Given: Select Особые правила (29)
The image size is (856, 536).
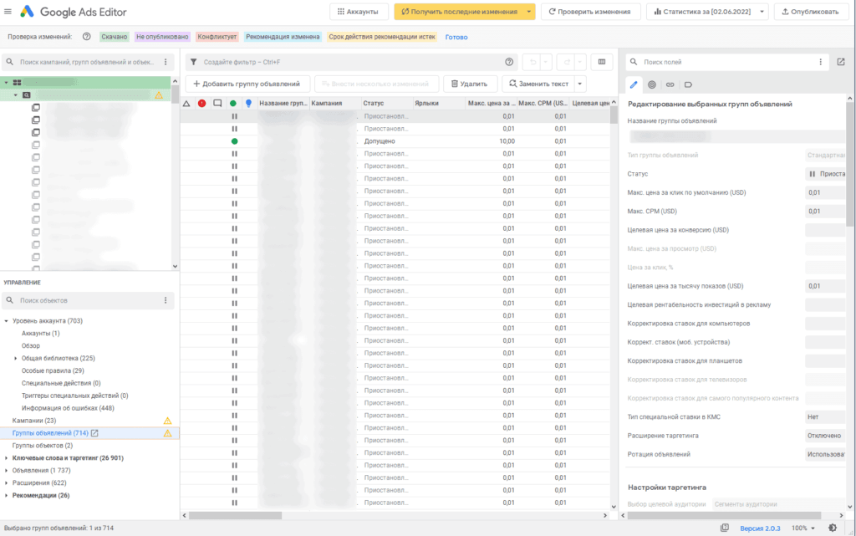Looking at the screenshot, I should (53, 371).
